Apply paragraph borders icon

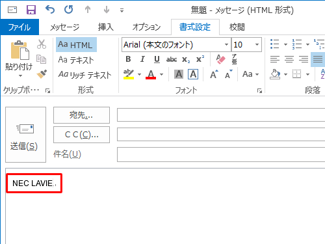pyautogui.click(x=297, y=74)
